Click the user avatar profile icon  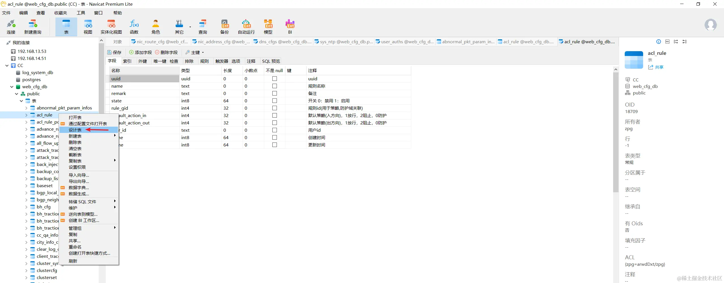click(x=710, y=25)
